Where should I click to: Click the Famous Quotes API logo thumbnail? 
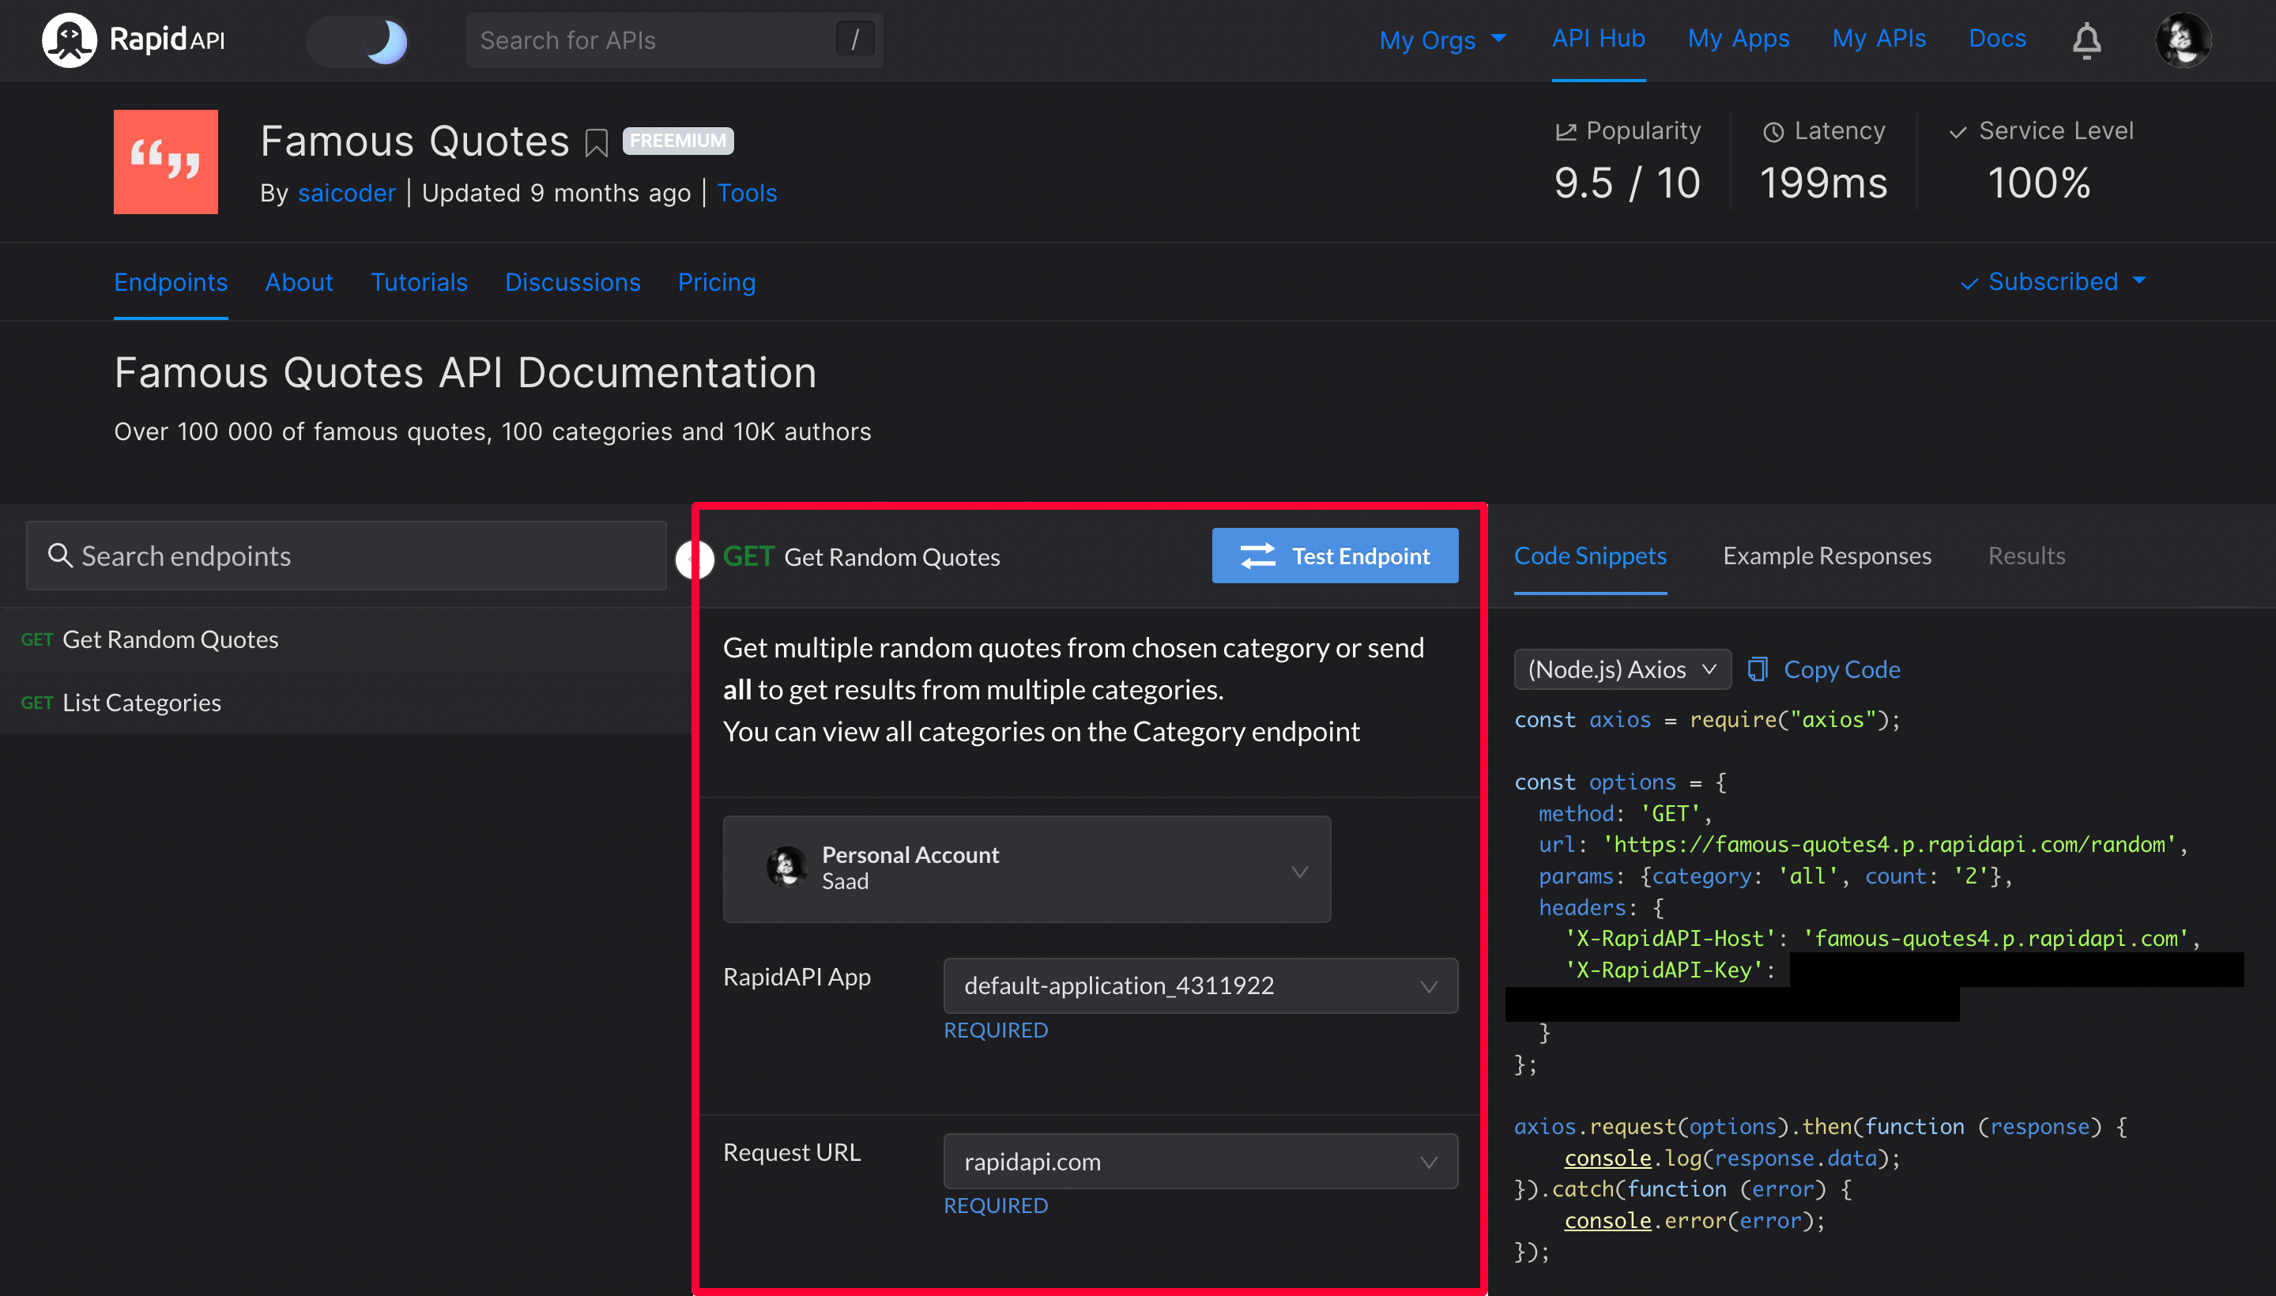[x=165, y=162]
